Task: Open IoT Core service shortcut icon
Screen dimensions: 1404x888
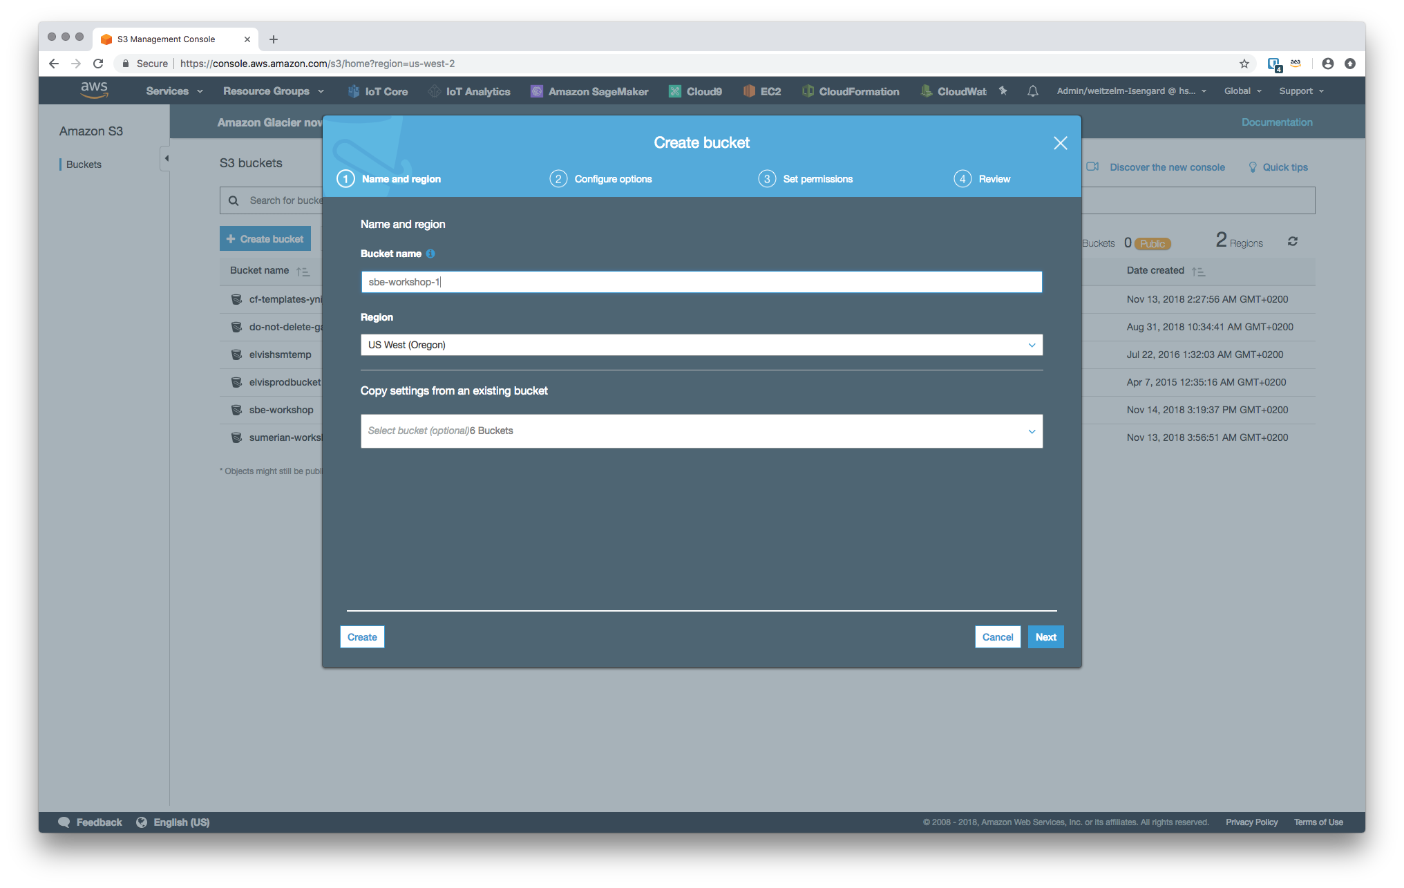Action: (x=353, y=91)
